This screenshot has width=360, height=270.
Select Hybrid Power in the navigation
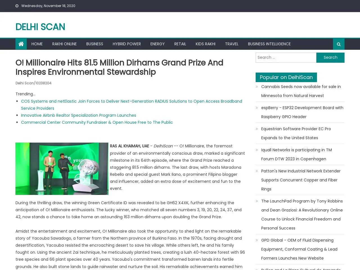tap(127, 44)
